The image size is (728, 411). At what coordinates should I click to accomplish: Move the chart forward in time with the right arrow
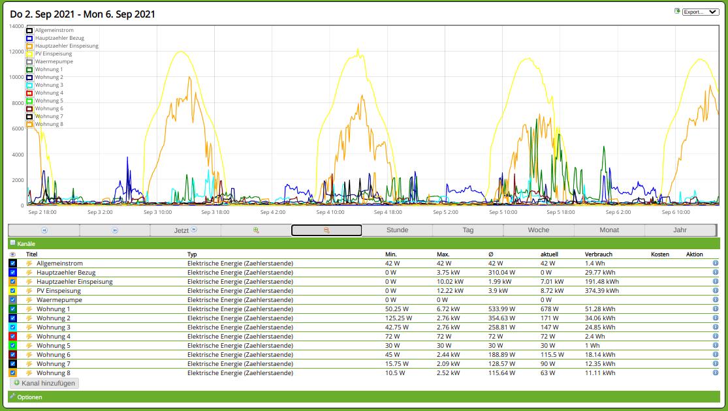115,230
